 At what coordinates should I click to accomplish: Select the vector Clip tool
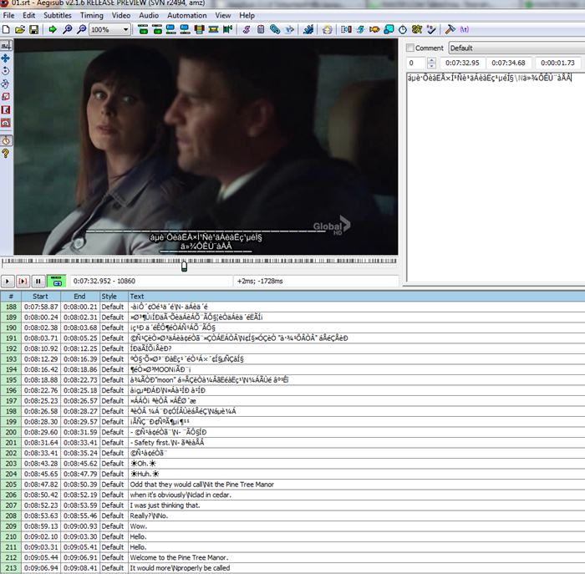click(6, 123)
